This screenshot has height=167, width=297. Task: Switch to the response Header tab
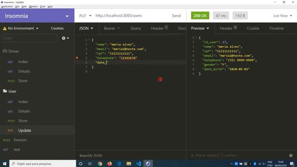(228, 28)
